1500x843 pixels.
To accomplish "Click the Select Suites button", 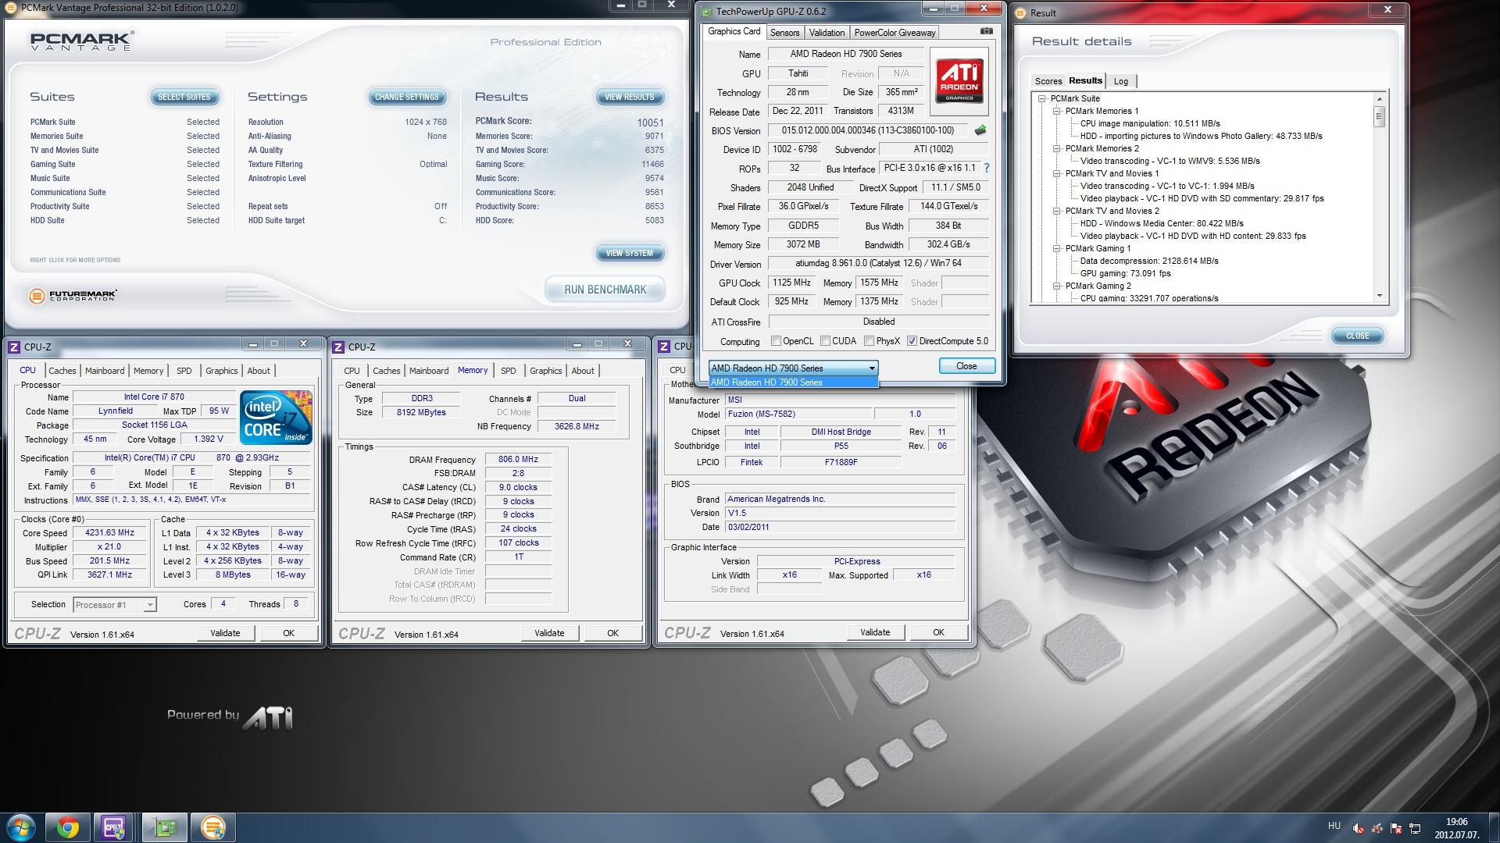I will point(184,98).
